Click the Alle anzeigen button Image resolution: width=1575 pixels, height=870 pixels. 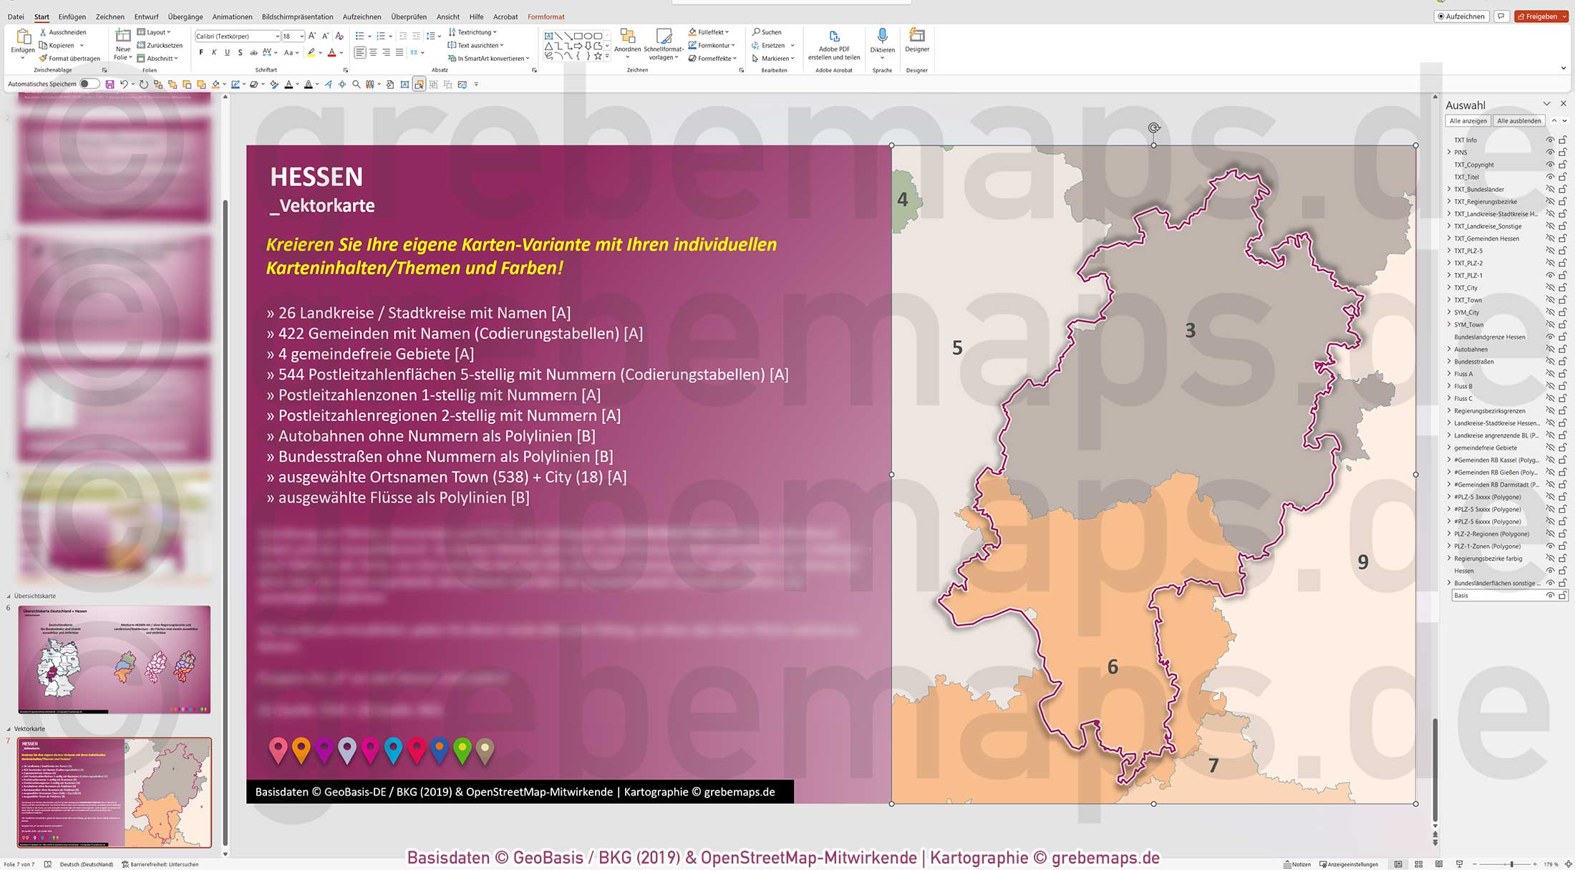click(1468, 120)
